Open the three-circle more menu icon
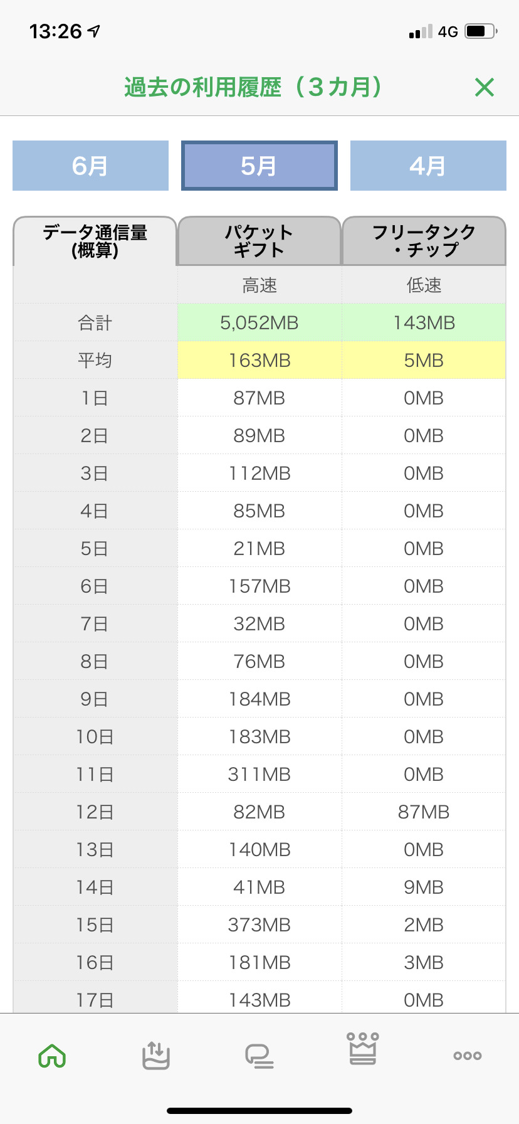519x1124 pixels. 467,1056
